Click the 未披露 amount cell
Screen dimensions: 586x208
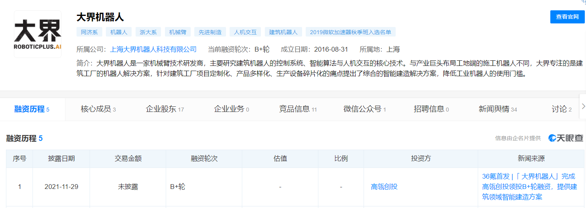pyautogui.click(x=128, y=187)
